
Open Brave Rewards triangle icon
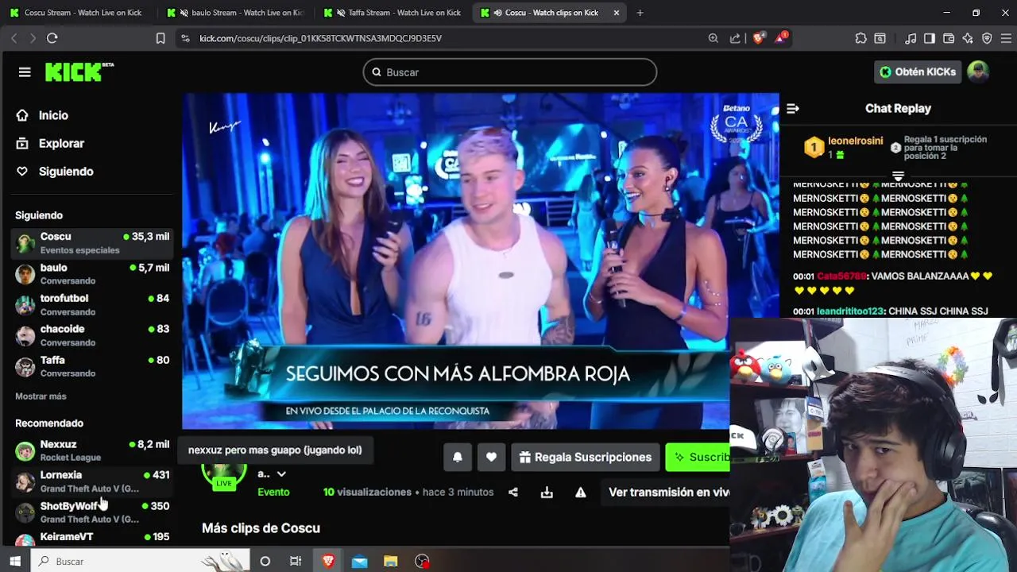(x=780, y=38)
